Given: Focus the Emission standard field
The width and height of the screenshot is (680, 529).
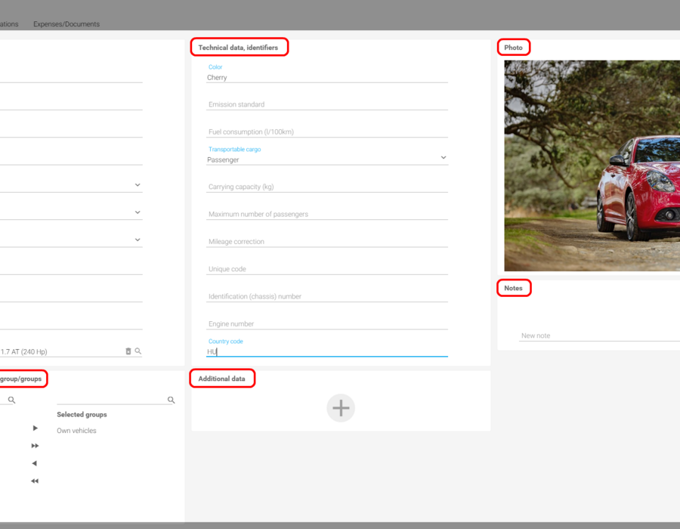Looking at the screenshot, I should [x=327, y=104].
